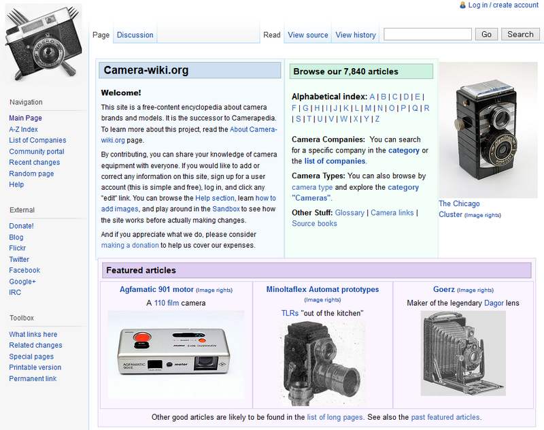Open The Chicago Cluster caption link
The image size is (544, 430).
pyautogui.click(x=459, y=209)
